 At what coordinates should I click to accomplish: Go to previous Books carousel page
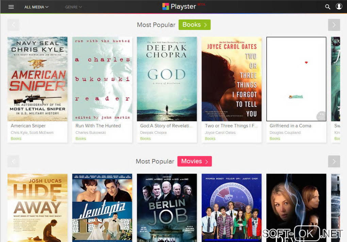pos(13,25)
